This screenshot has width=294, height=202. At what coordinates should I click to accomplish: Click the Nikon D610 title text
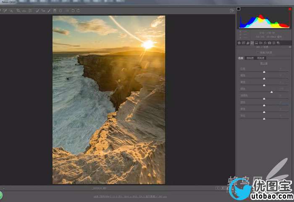pyautogui.click(x=9, y=2)
